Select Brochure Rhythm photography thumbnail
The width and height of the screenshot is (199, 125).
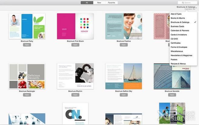75,76
